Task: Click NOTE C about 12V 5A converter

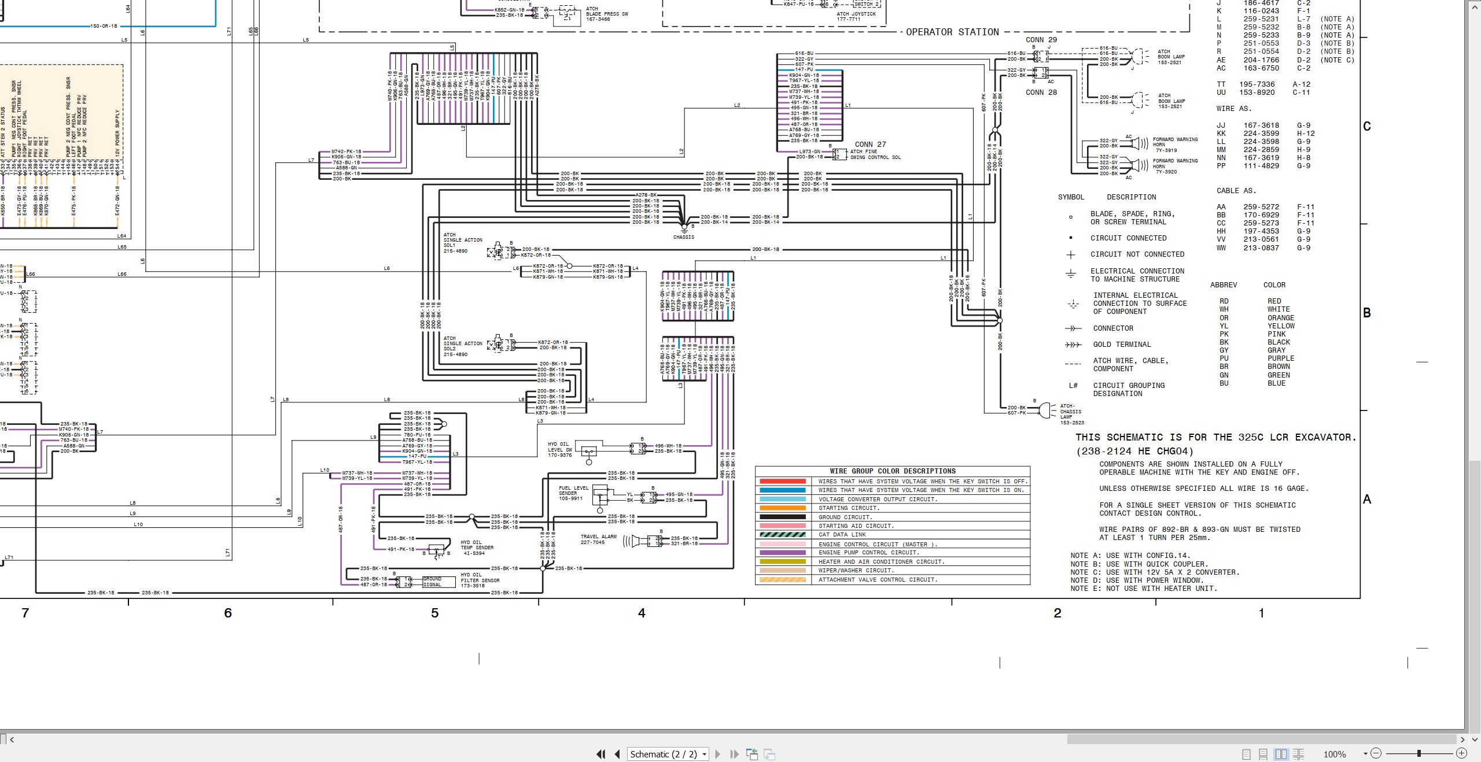Action: 1155,572
